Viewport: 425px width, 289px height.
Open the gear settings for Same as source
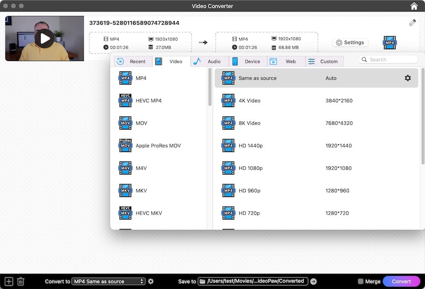408,78
